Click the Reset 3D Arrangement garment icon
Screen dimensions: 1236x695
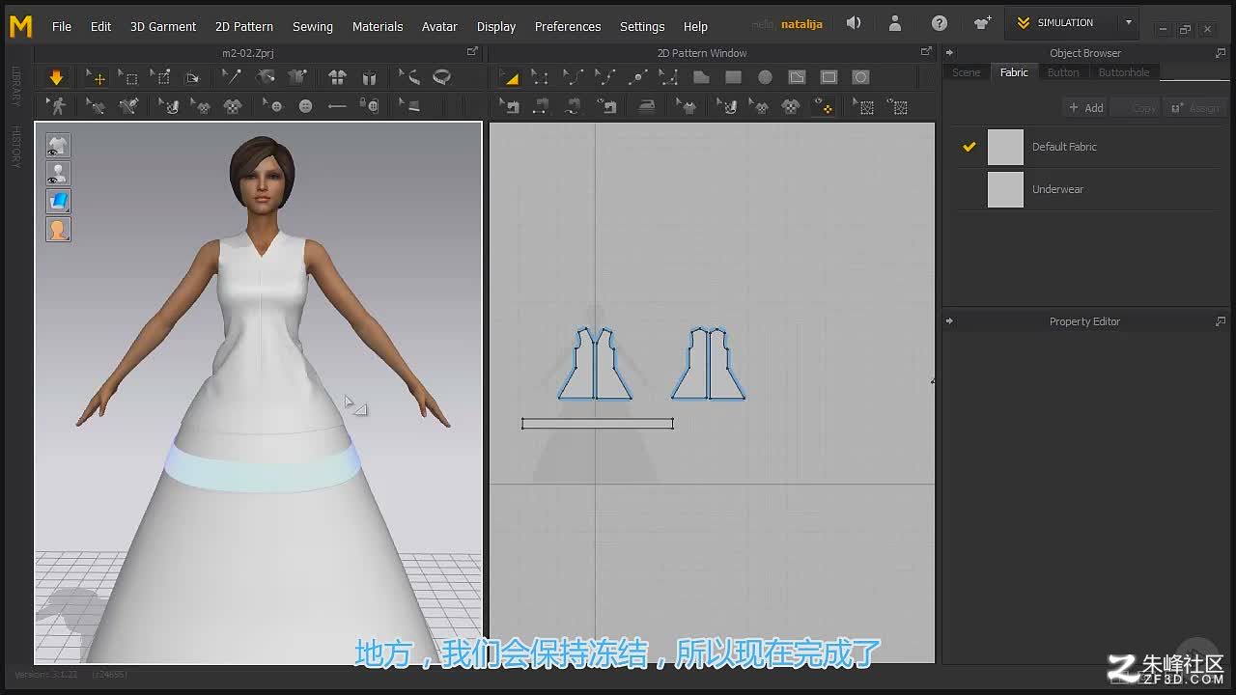coord(337,77)
